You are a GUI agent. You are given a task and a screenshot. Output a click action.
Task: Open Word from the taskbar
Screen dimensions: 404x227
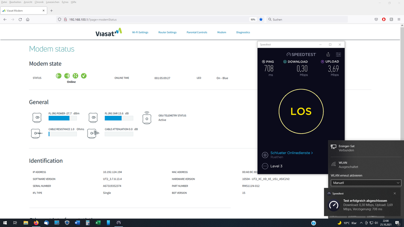(77, 223)
